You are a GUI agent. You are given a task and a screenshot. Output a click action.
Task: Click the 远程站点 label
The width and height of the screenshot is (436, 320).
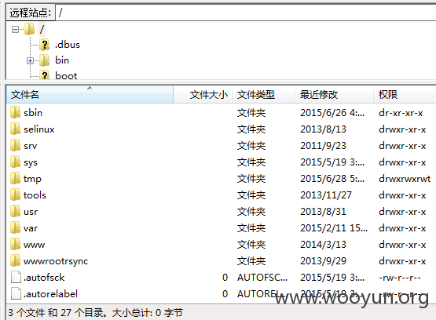tap(31, 13)
